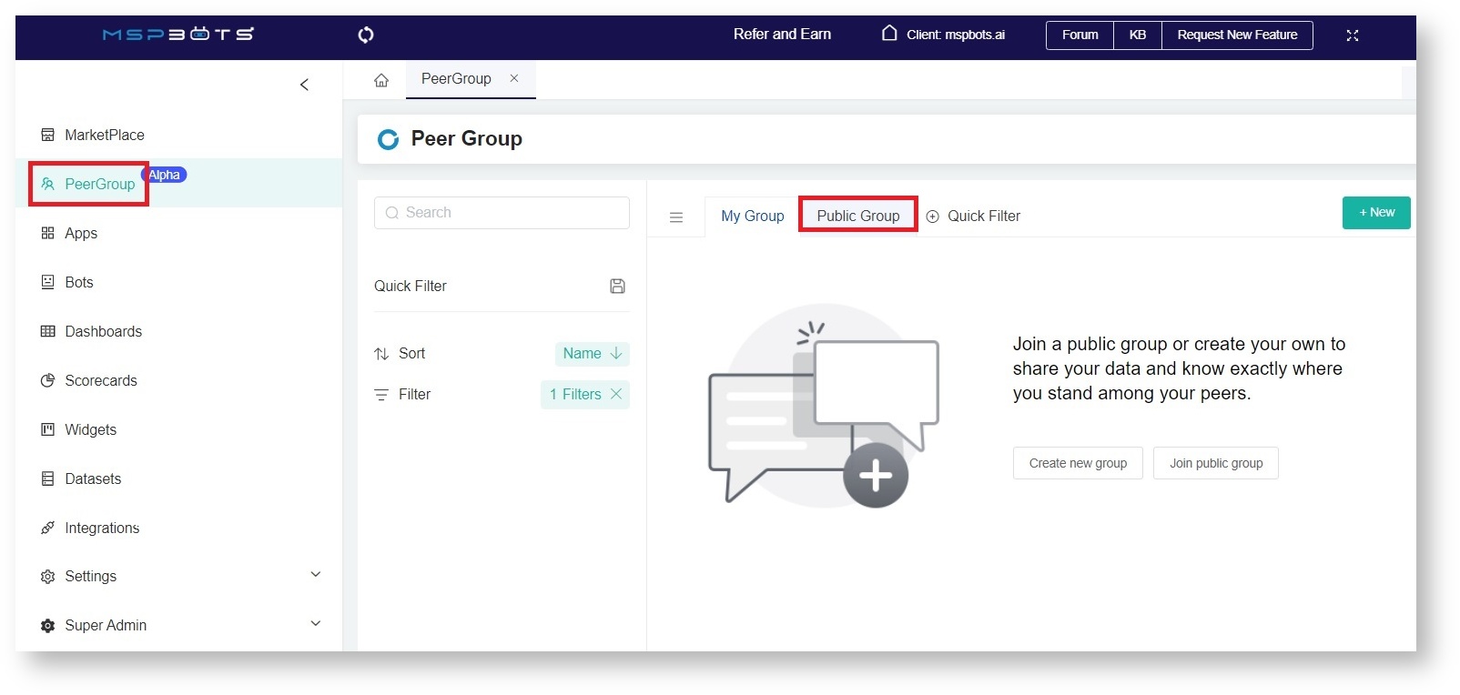Image resolution: width=1460 pixels, height=695 pixels.
Task: Select the My Group tab
Action: coord(752,216)
